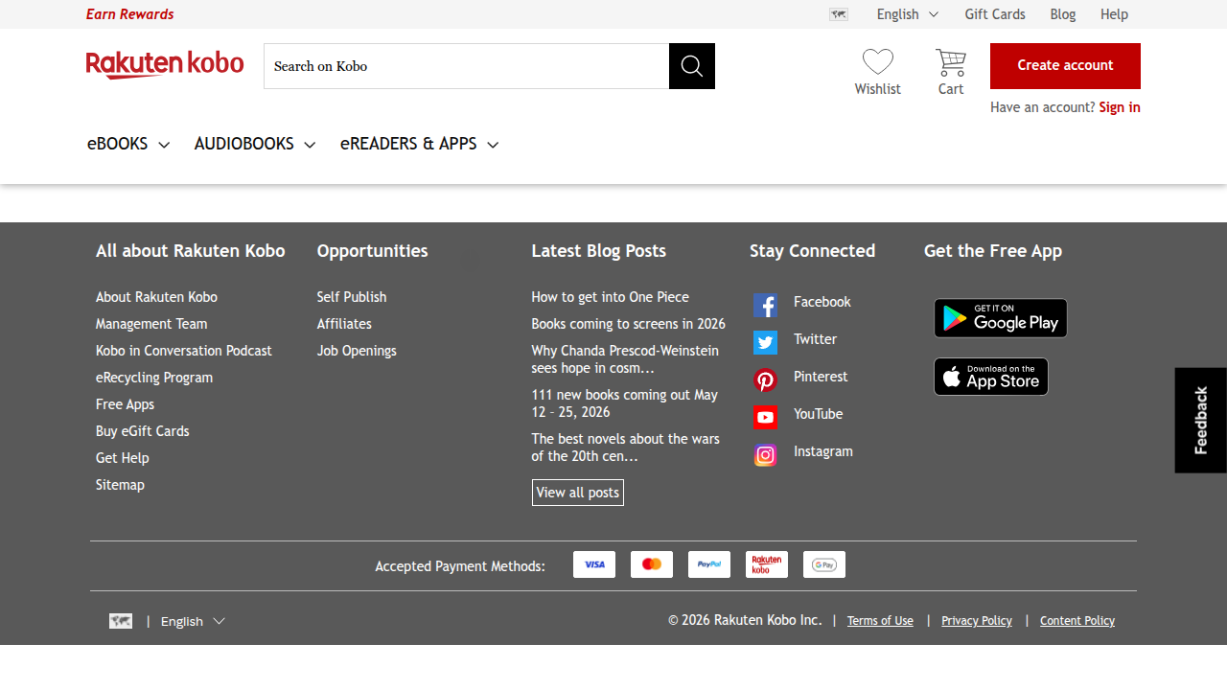Click the Pinterest icon
1227x690 pixels.
(765, 379)
